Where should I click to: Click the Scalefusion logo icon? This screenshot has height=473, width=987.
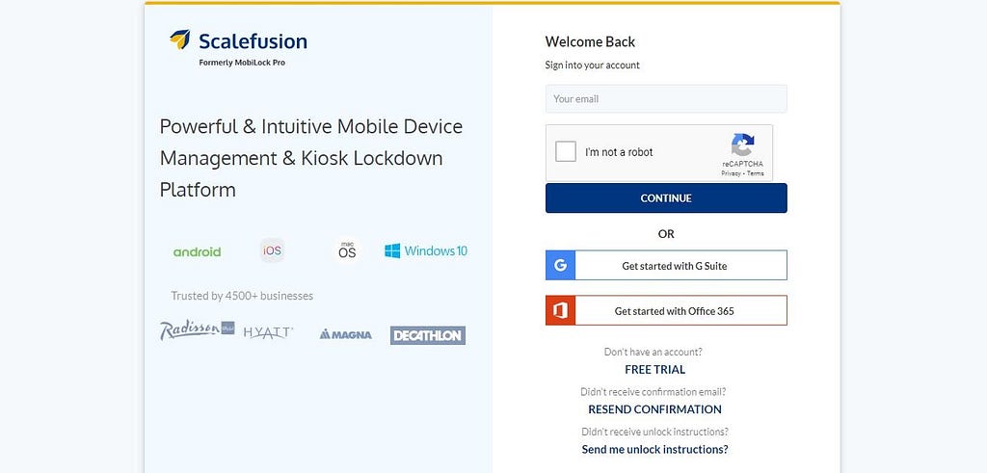click(180, 39)
